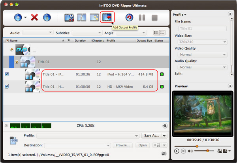This screenshot has width=237, height=163.
Task: Open the Profile panel header menu
Action: (x=179, y=15)
